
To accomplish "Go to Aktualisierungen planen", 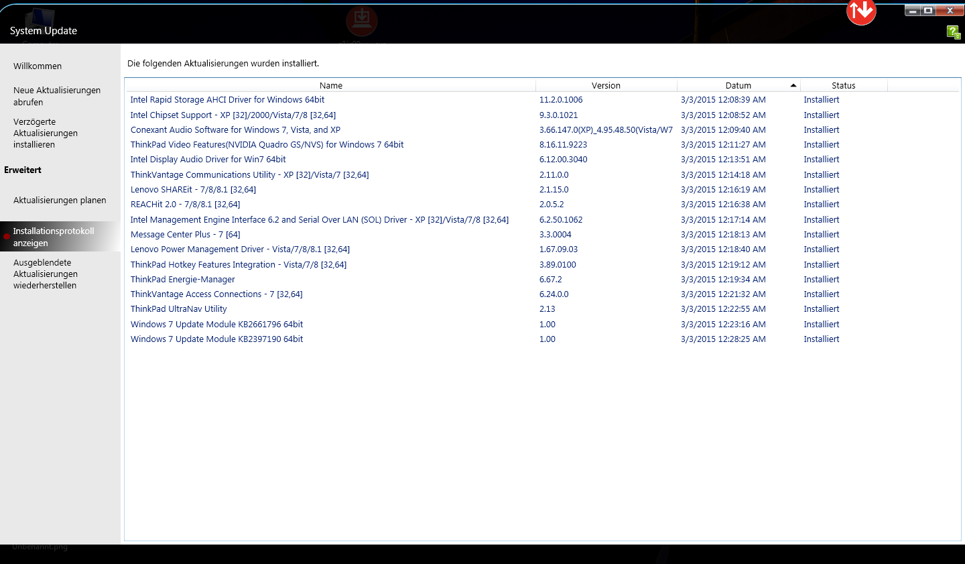I will [60, 200].
